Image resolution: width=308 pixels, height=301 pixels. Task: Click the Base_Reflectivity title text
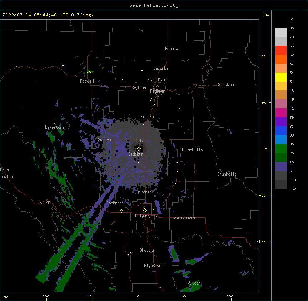pos(154,5)
